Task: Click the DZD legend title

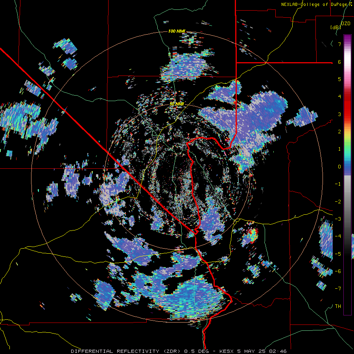Action: 345,24
